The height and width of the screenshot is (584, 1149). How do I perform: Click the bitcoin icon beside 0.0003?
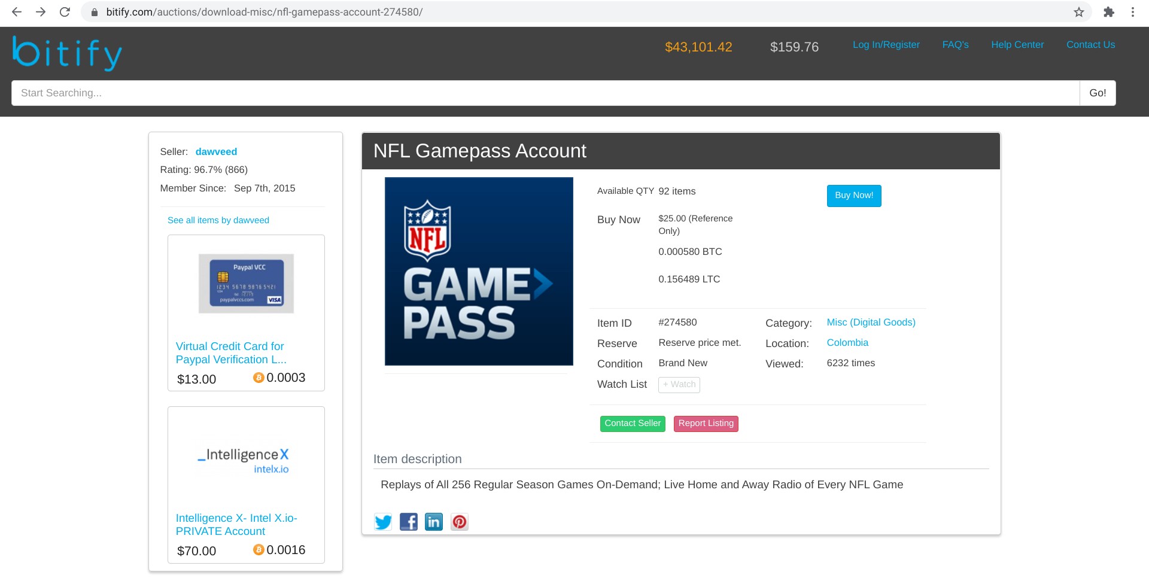pyautogui.click(x=259, y=378)
